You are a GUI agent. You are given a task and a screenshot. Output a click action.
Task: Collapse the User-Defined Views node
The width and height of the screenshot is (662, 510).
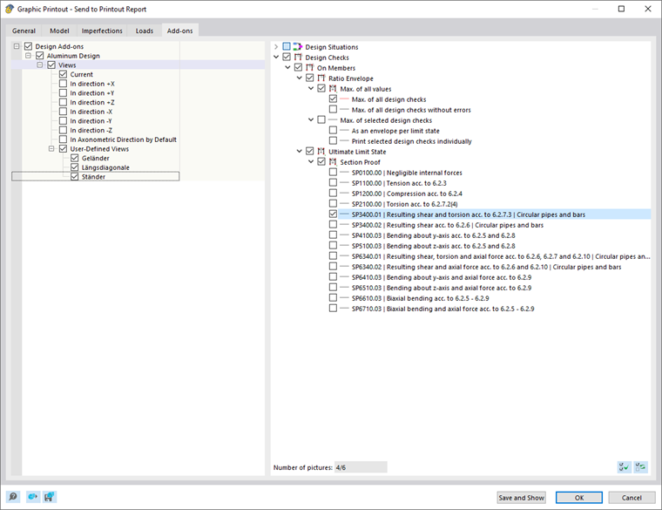click(x=51, y=149)
